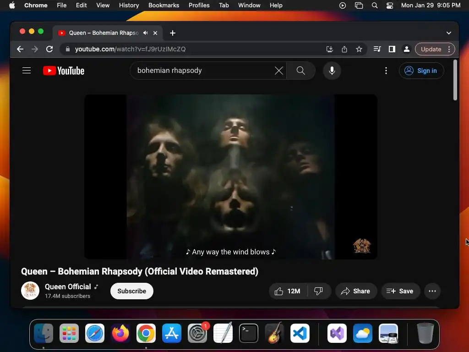
Task: Open Queen Official channel avatar
Action: [30, 291]
